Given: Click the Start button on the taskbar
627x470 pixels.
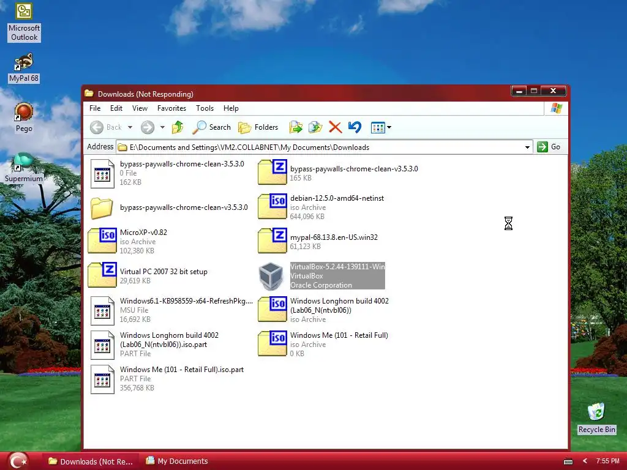Looking at the screenshot, I should click(18, 461).
